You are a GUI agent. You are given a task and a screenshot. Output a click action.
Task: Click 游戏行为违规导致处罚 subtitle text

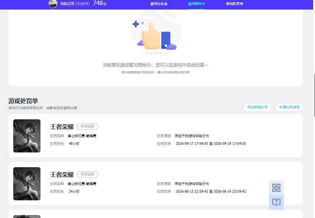pos(43,108)
